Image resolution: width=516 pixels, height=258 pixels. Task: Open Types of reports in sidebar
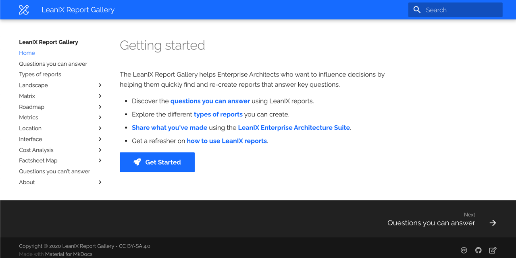(x=40, y=74)
